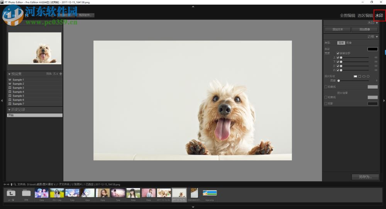This screenshot has width=386, height=209.
Task: Switch to the 选区编辑 tab
Action: (365, 15)
